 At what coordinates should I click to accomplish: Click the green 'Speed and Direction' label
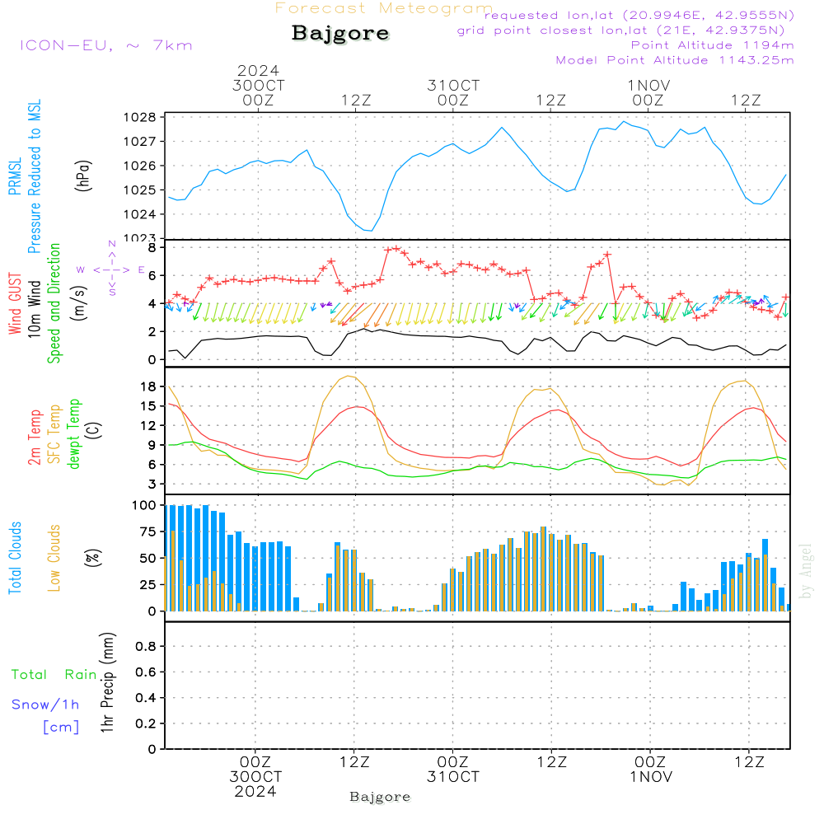54,303
